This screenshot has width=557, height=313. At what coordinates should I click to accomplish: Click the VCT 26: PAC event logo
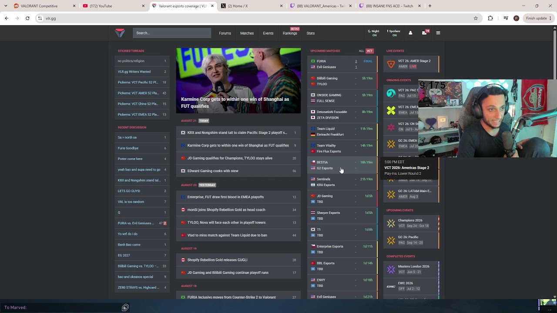point(391,93)
